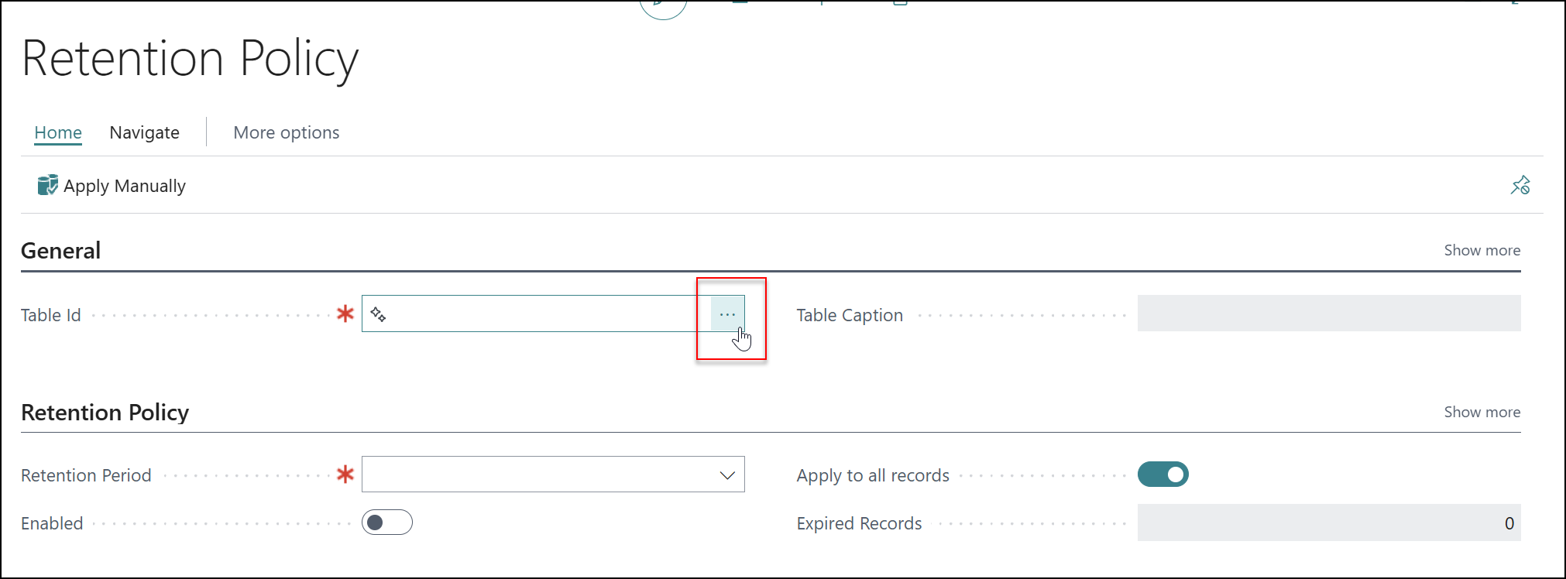Select the bookmark icon in the top bar
The width and height of the screenshot is (1566, 579).
pos(740,4)
